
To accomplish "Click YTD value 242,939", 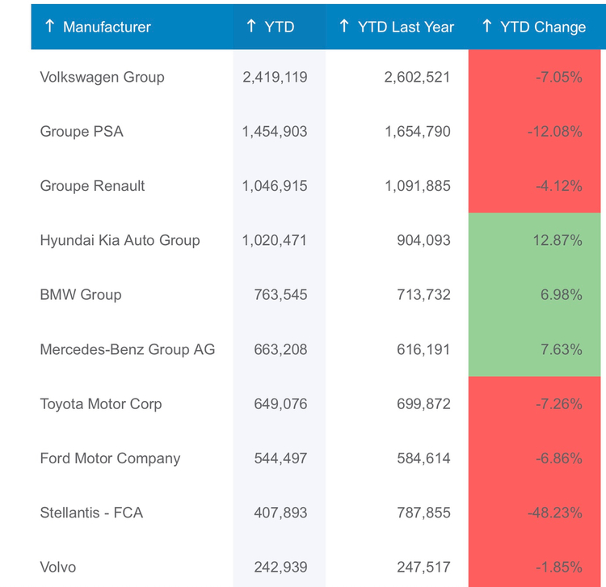I will click(280, 568).
